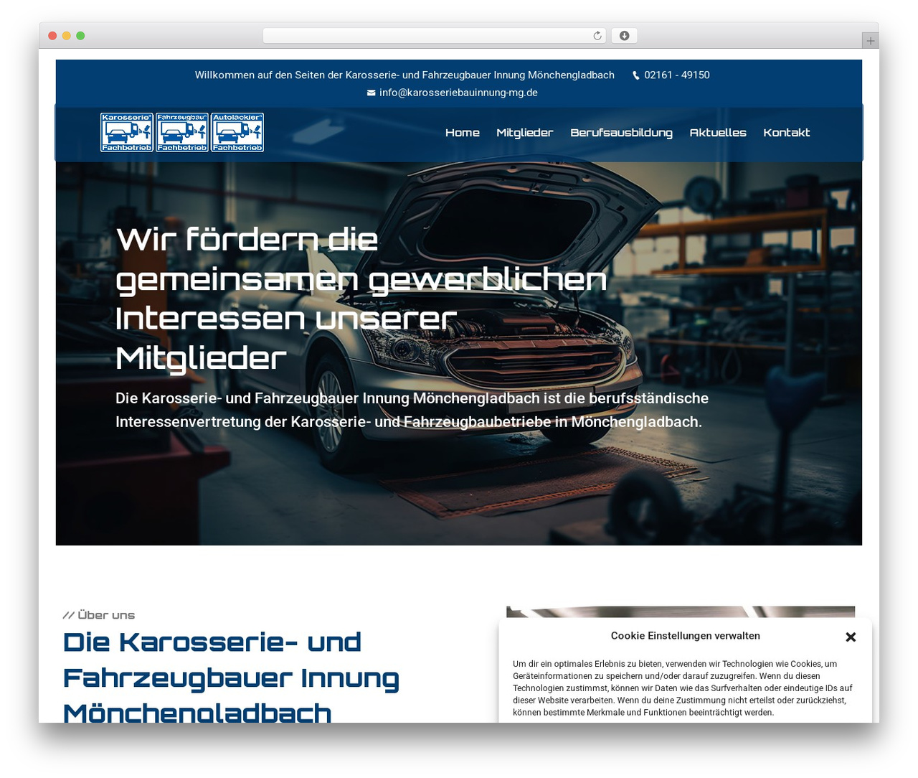Open the Aktuelles menu item
Viewport: 918px width, 778px height.
pos(718,133)
